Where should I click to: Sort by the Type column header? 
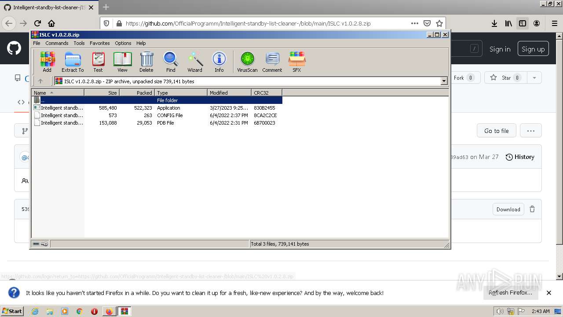(181, 92)
